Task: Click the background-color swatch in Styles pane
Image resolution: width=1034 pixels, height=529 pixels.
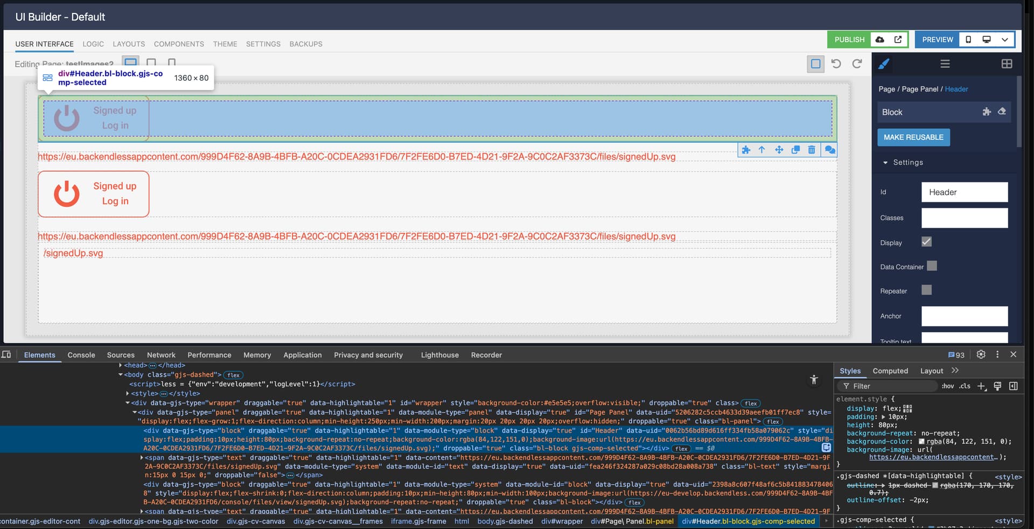Action: pos(921,442)
